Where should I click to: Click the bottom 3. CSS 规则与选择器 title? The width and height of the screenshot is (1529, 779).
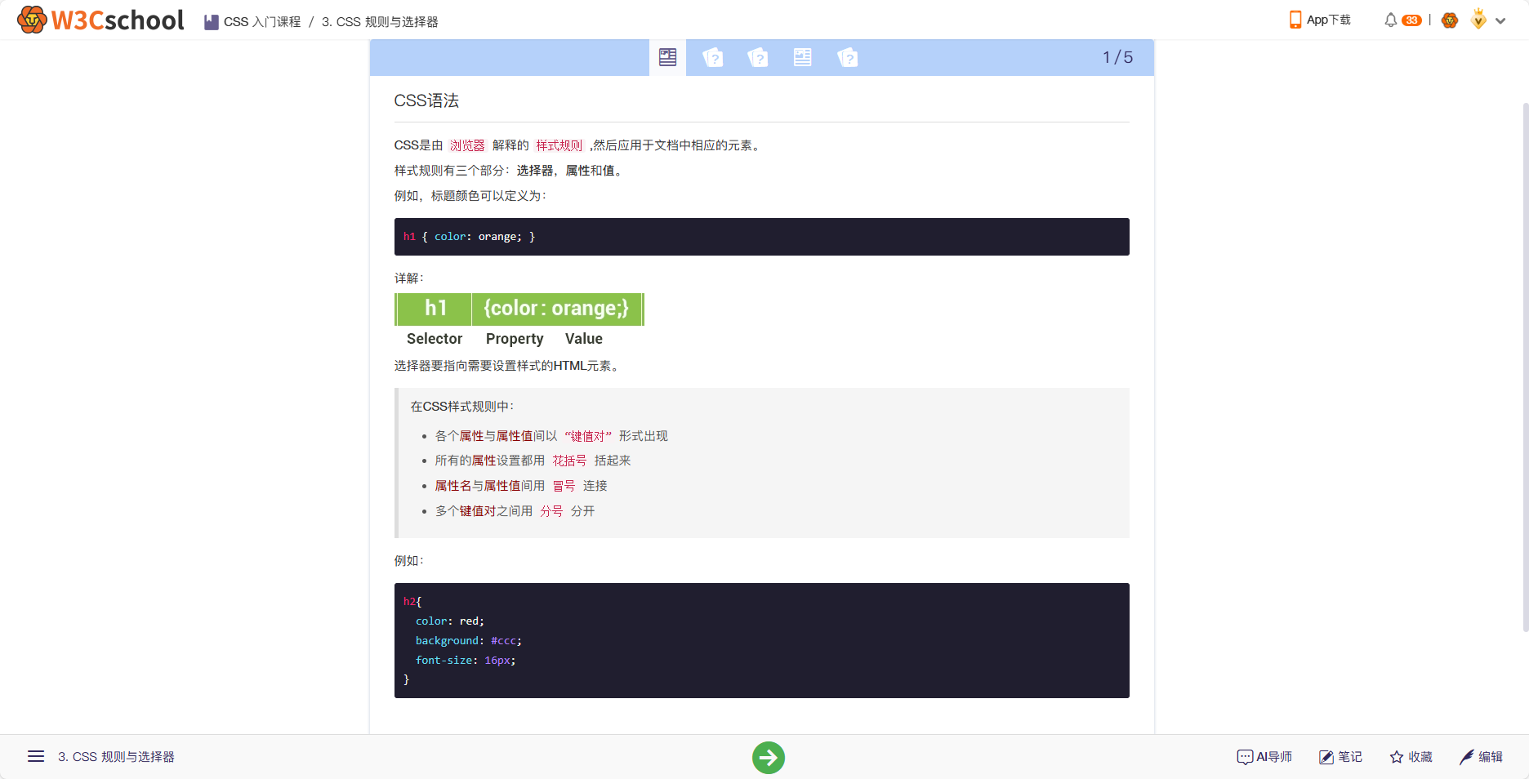coord(116,757)
